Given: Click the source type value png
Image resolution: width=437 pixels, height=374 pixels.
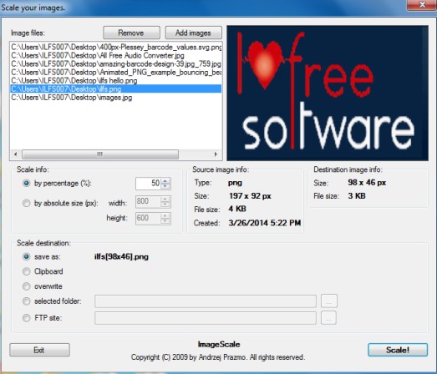Looking at the screenshot, I should [x=235, y=183].
